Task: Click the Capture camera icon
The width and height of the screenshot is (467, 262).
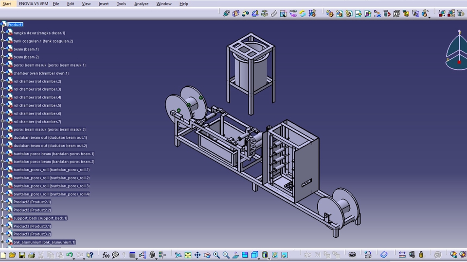Action: pos(352,255)
